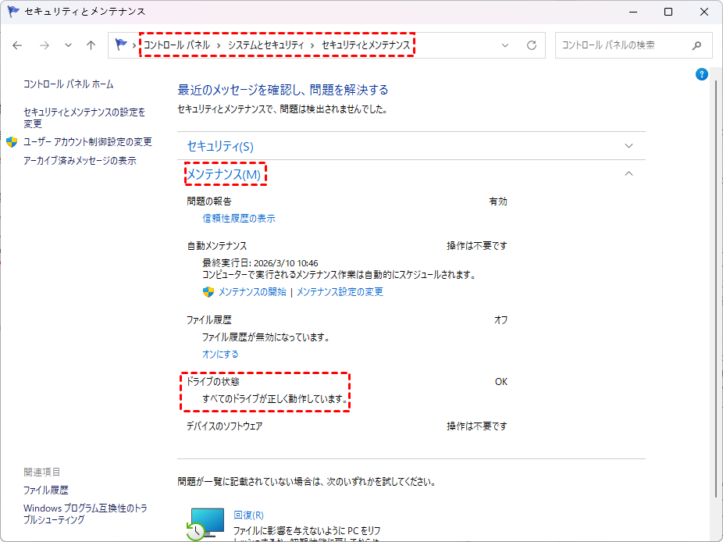Image resolution: width=723 pixels, height=542 pixels.
Task: Open メンテナンス設定の変更 link
Action: tap(340, 292)
